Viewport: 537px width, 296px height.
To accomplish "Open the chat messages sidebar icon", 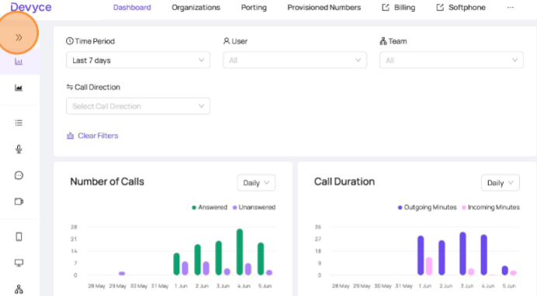I will [x=19, y=175].
